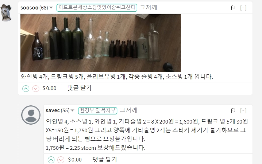Expand dropdown arrow next to soosoo (68)

[x=51, y=8]
